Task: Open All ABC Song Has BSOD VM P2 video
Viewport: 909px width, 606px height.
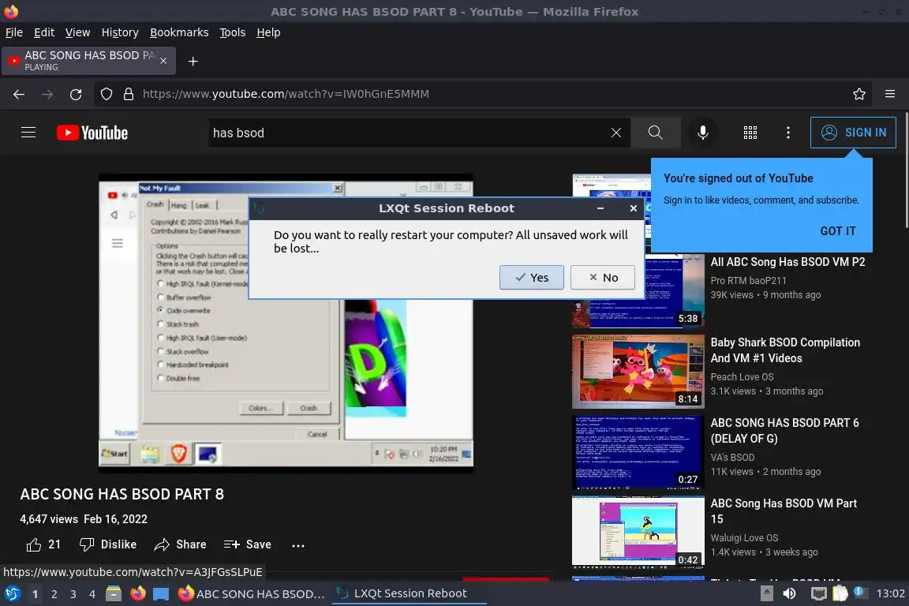Action: pos(787,262)
